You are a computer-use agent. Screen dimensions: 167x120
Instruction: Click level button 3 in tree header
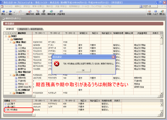10,33
